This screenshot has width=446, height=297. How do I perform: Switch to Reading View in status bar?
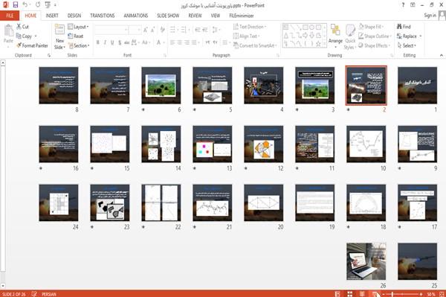[x=362, y=294]
